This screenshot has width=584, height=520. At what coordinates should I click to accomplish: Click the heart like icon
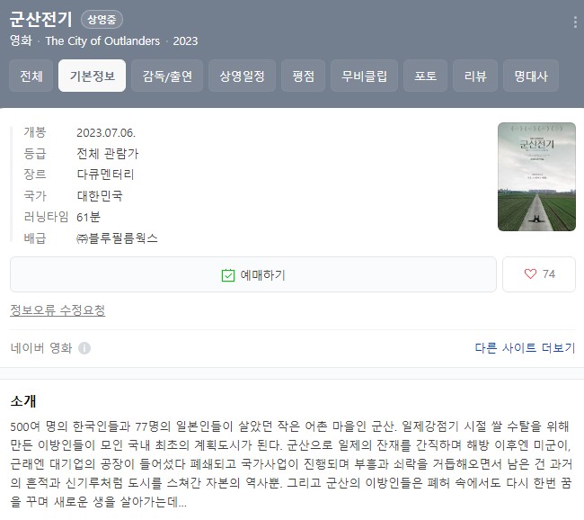point(530,273)
